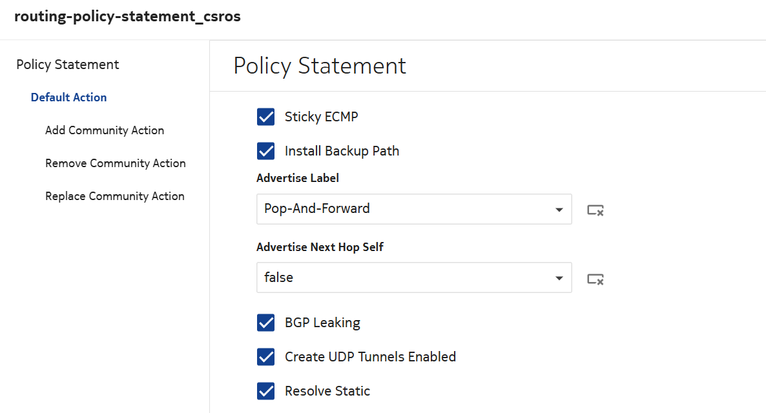The width and height of the screenshot is (766, 413).
Task: Go to the Default Action section
Action: pos(69,97)
